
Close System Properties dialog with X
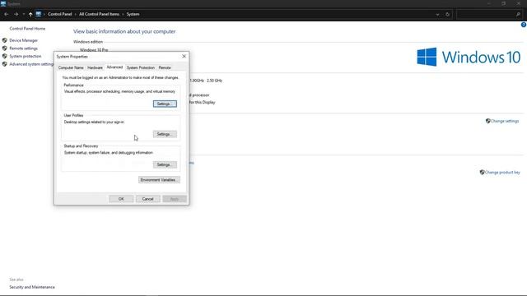(184, 57)
